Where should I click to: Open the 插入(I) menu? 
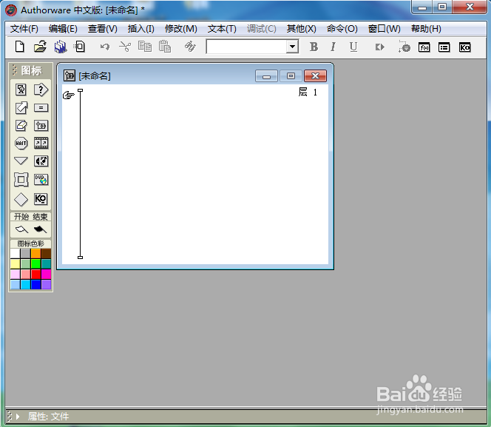pos(141,29)
